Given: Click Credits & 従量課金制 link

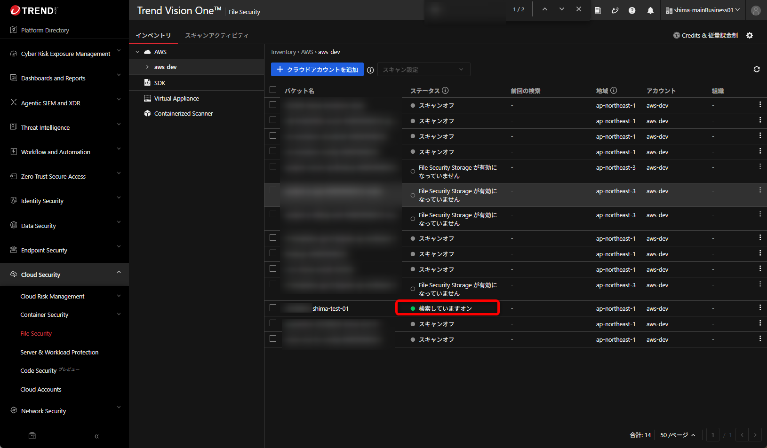Looking at the screenshot, I should click(710, 35).
